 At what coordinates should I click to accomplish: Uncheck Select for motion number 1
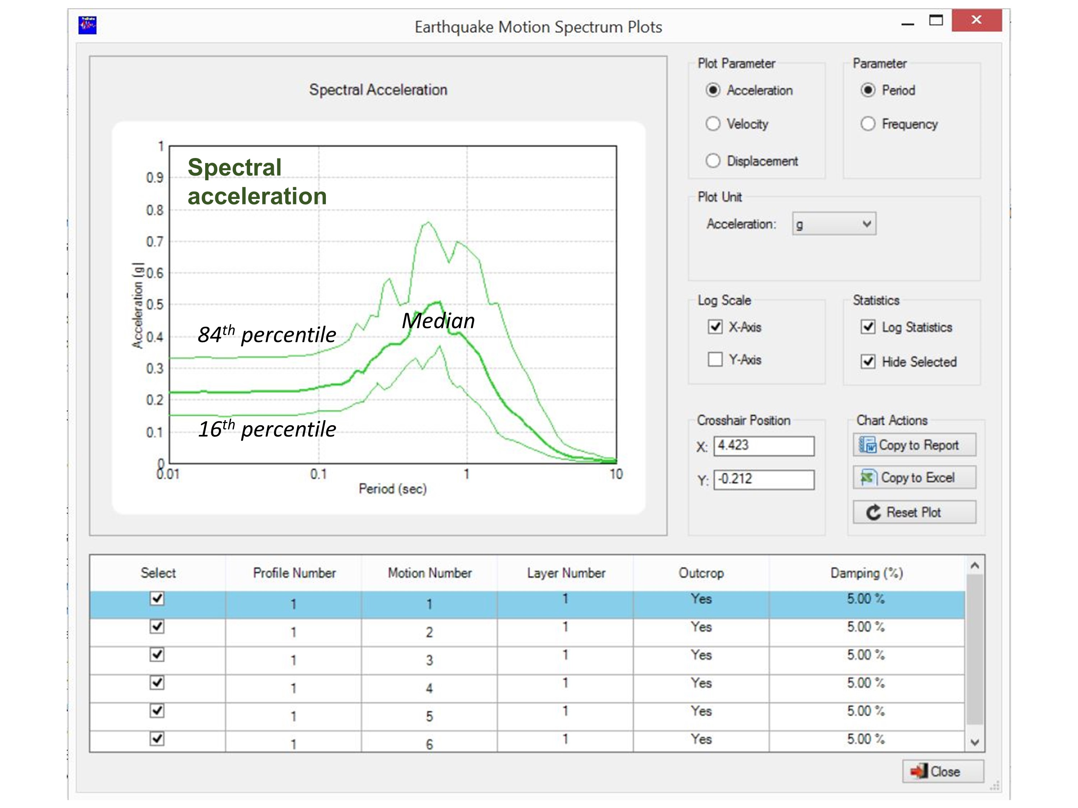[x=157, y=598]
